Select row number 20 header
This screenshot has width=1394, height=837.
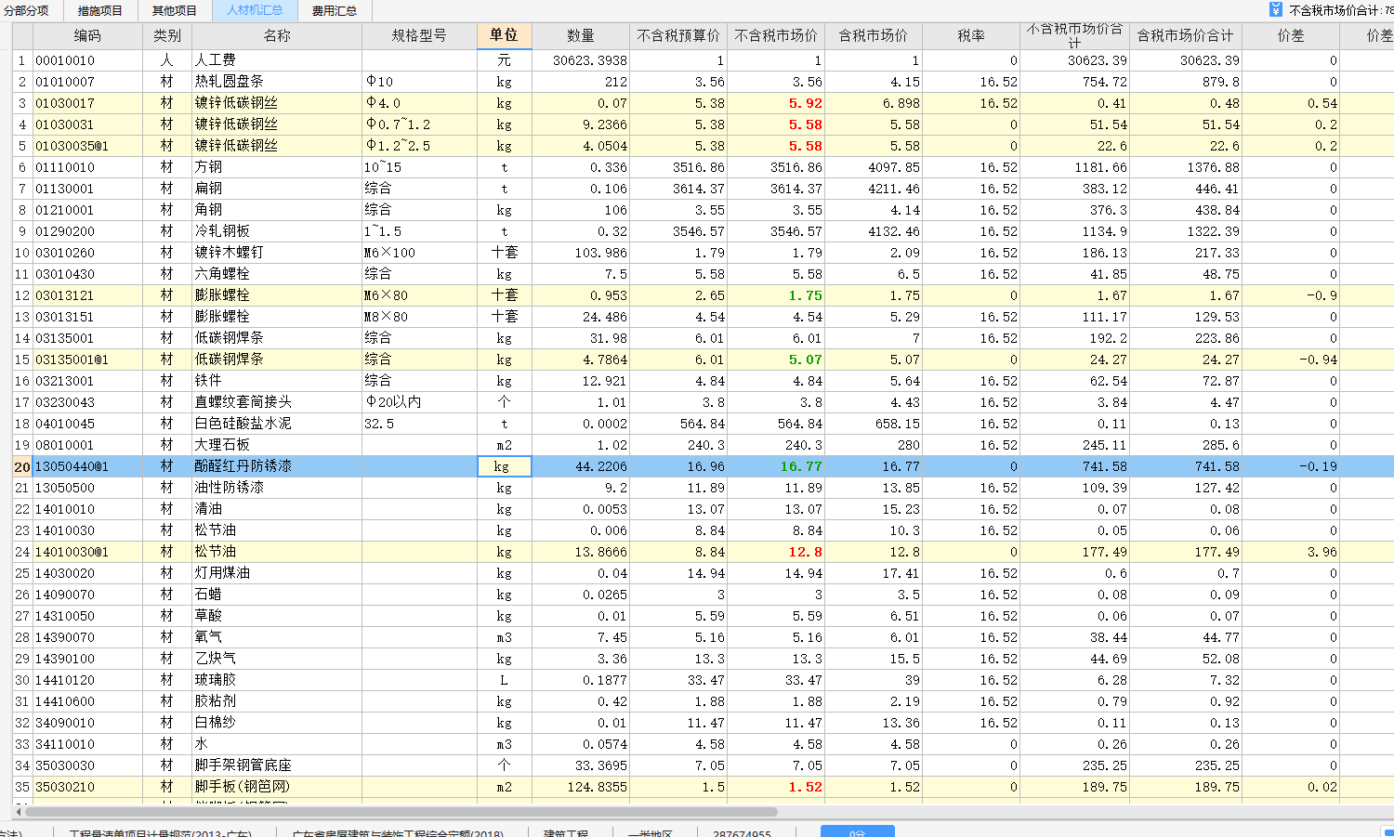[22, 466]
